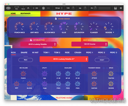Click the FREQ knob under HF dB
The height and width of the screenshot is (106, 128).
78,84
